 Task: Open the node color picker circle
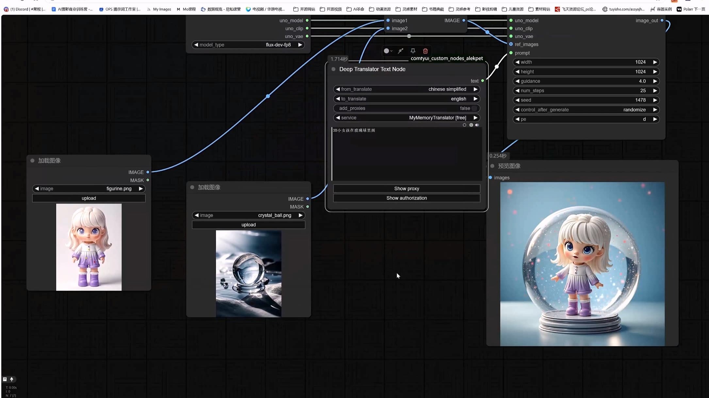point(387,51)
